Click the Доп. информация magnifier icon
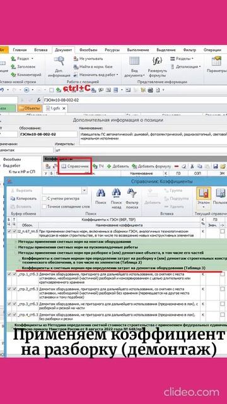 pyautogui.click(x=59, y=61)
